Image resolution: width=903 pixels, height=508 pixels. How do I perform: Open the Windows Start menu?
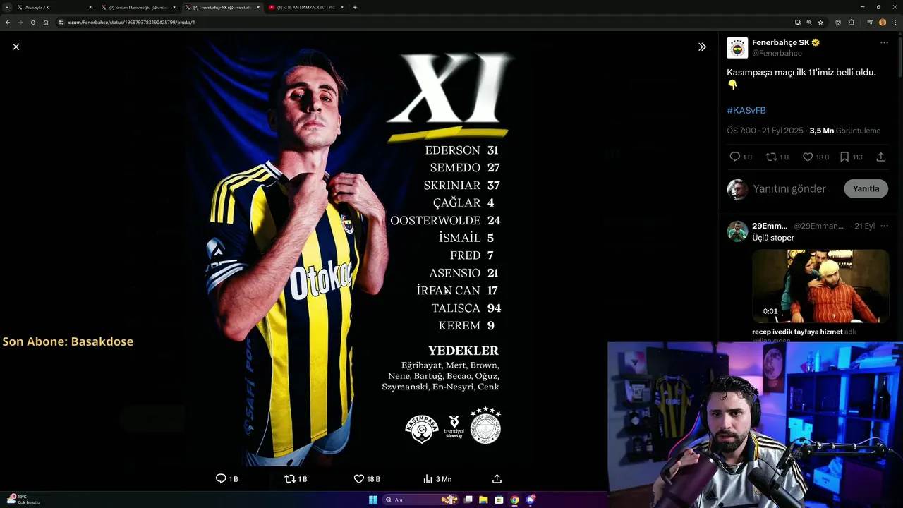pyautogui.click(x=372, y=500)
